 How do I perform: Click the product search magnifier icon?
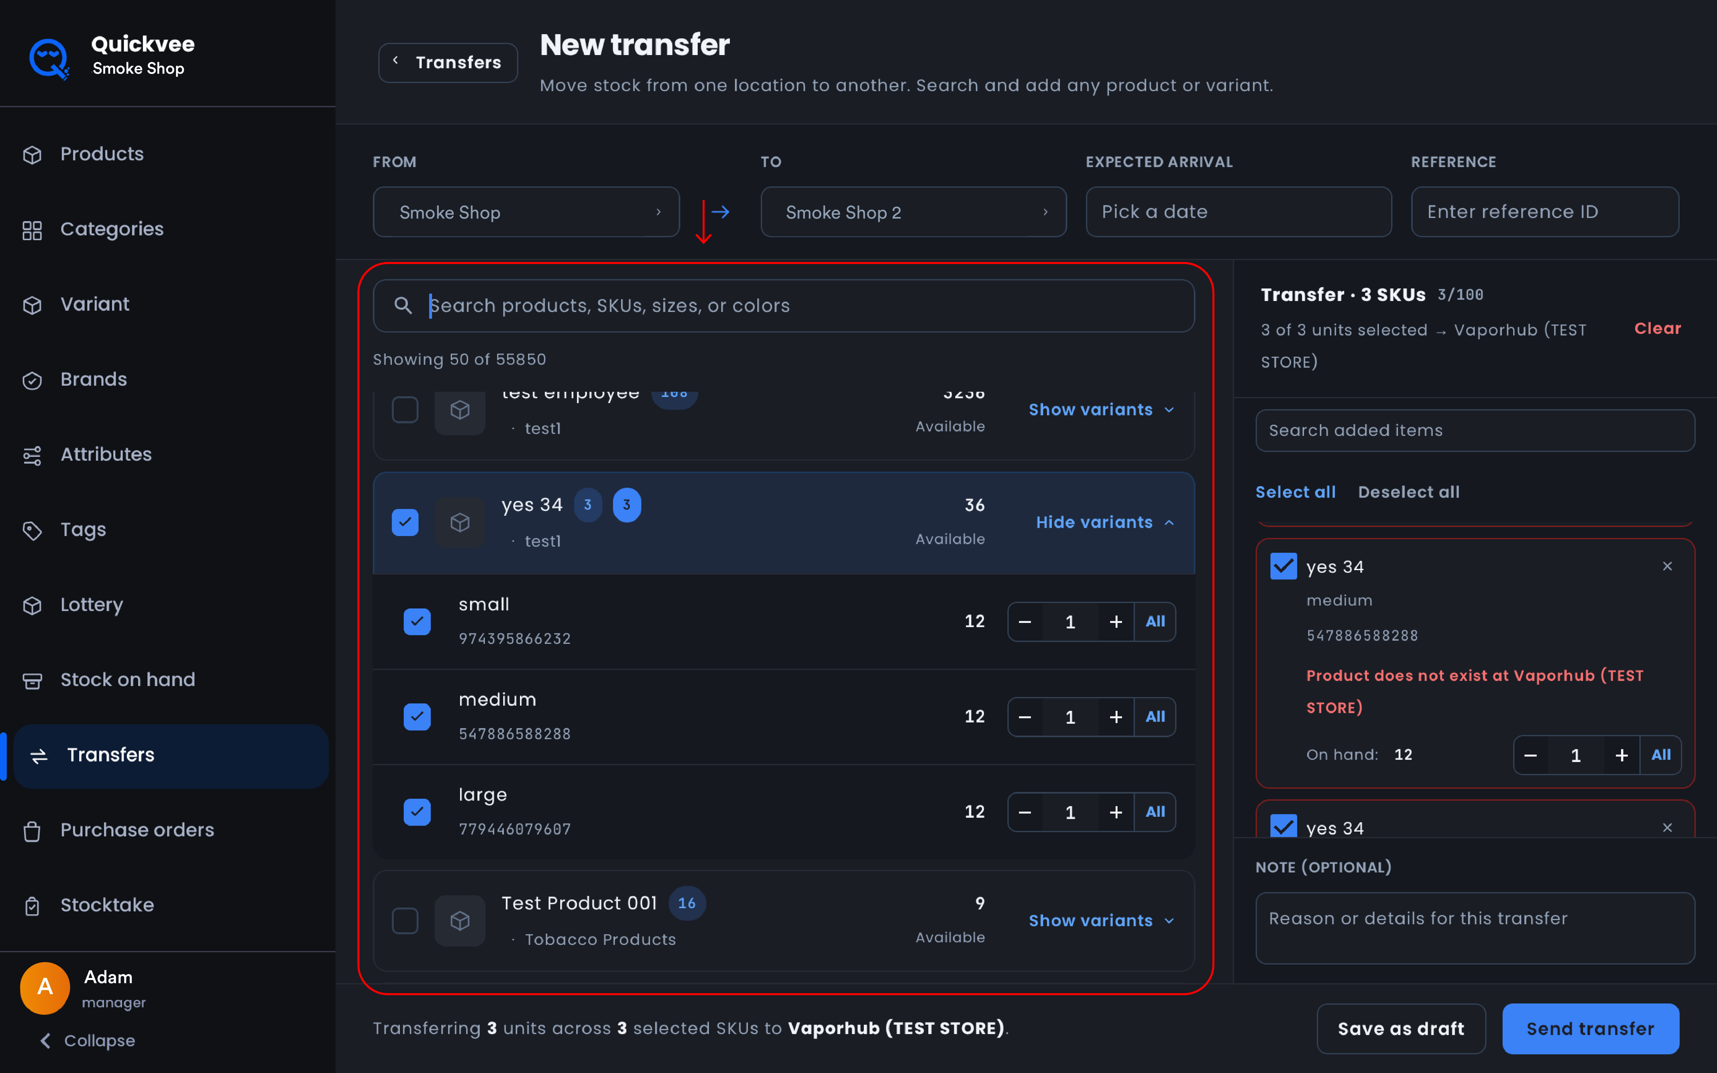tap(403, 306)
